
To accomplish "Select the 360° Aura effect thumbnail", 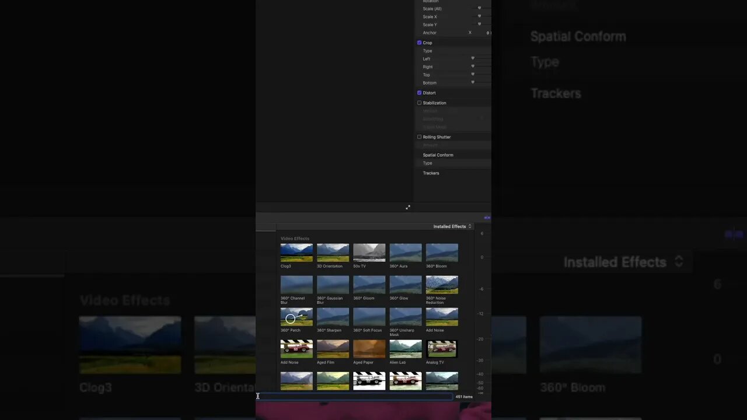I will (x=406, y=253).
